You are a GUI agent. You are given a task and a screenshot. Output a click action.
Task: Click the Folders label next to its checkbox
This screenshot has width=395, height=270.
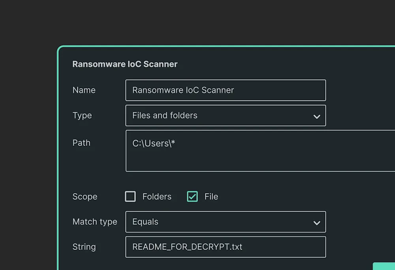tap(157, 197)
